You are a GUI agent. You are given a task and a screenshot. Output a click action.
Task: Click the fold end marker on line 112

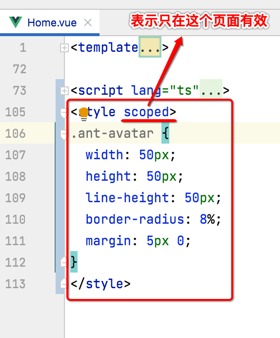[x=64, y=261]
